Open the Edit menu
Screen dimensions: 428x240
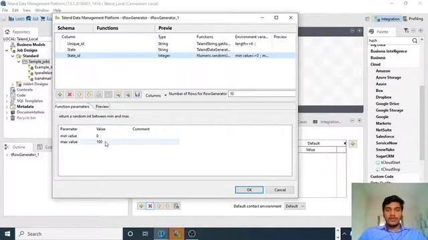[x=15, y=11]
